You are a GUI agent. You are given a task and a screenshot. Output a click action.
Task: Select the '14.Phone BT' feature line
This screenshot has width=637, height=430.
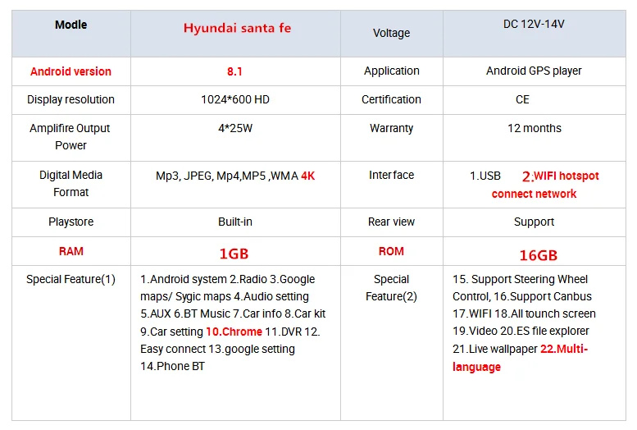coord(172,366)
